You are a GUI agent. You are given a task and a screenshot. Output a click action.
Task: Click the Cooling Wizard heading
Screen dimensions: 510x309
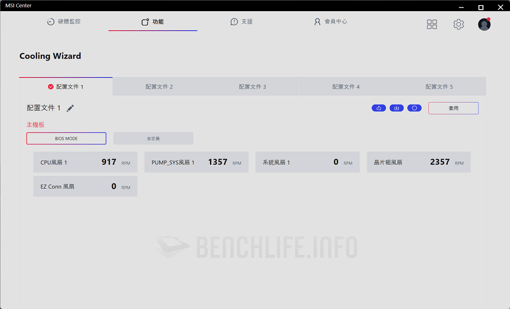[x=50, y=56]
